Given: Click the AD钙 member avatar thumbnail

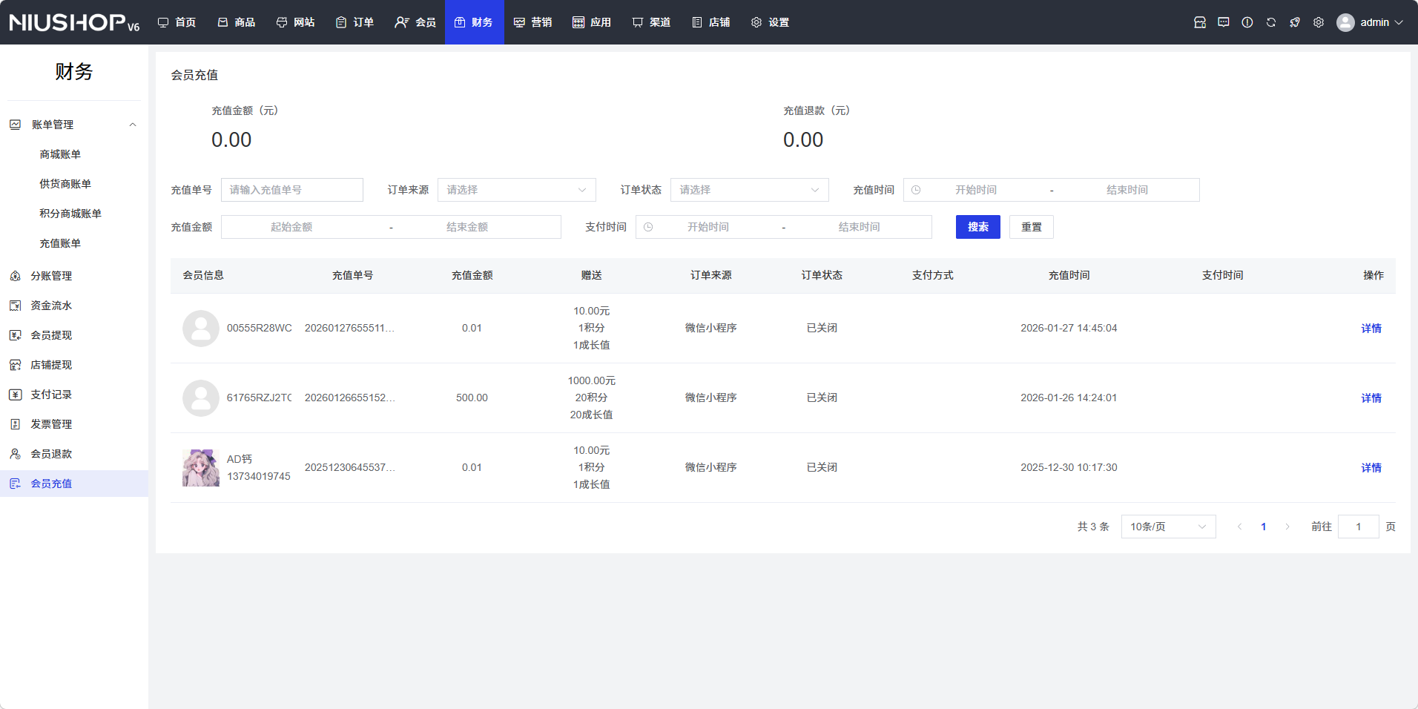Looking at the screenshot, I should tap(201, 468).
